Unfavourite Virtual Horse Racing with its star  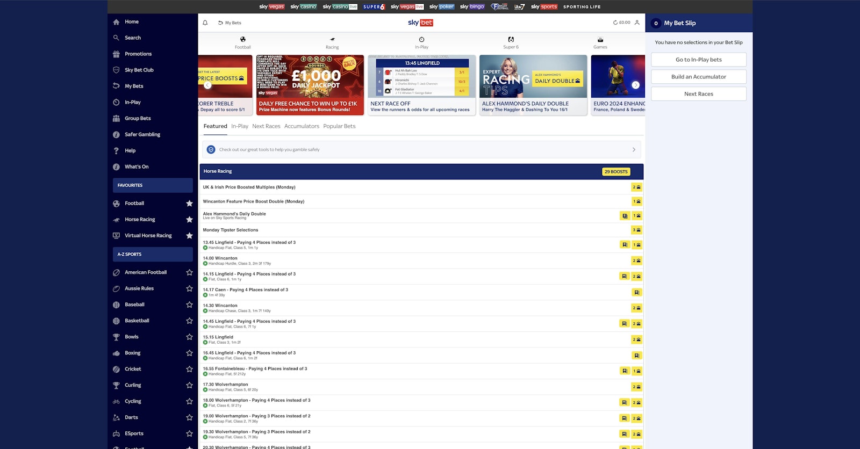[x=189, y=236]
